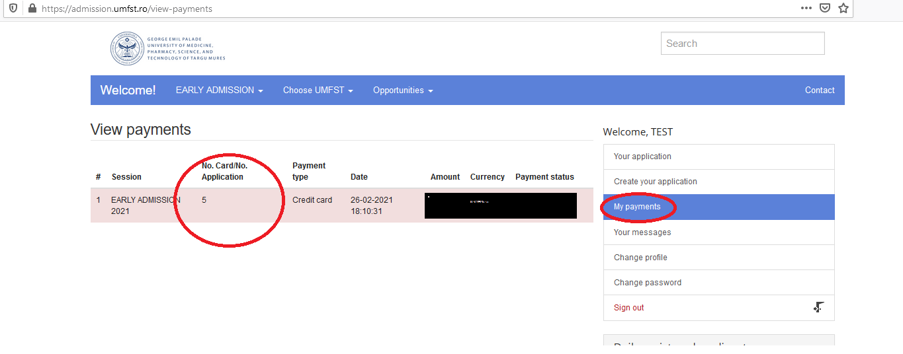The width and height of the screenshot is (903, 354).
Task: Click the browser shield tracking protection icon
Action: (x=13, y=9)
